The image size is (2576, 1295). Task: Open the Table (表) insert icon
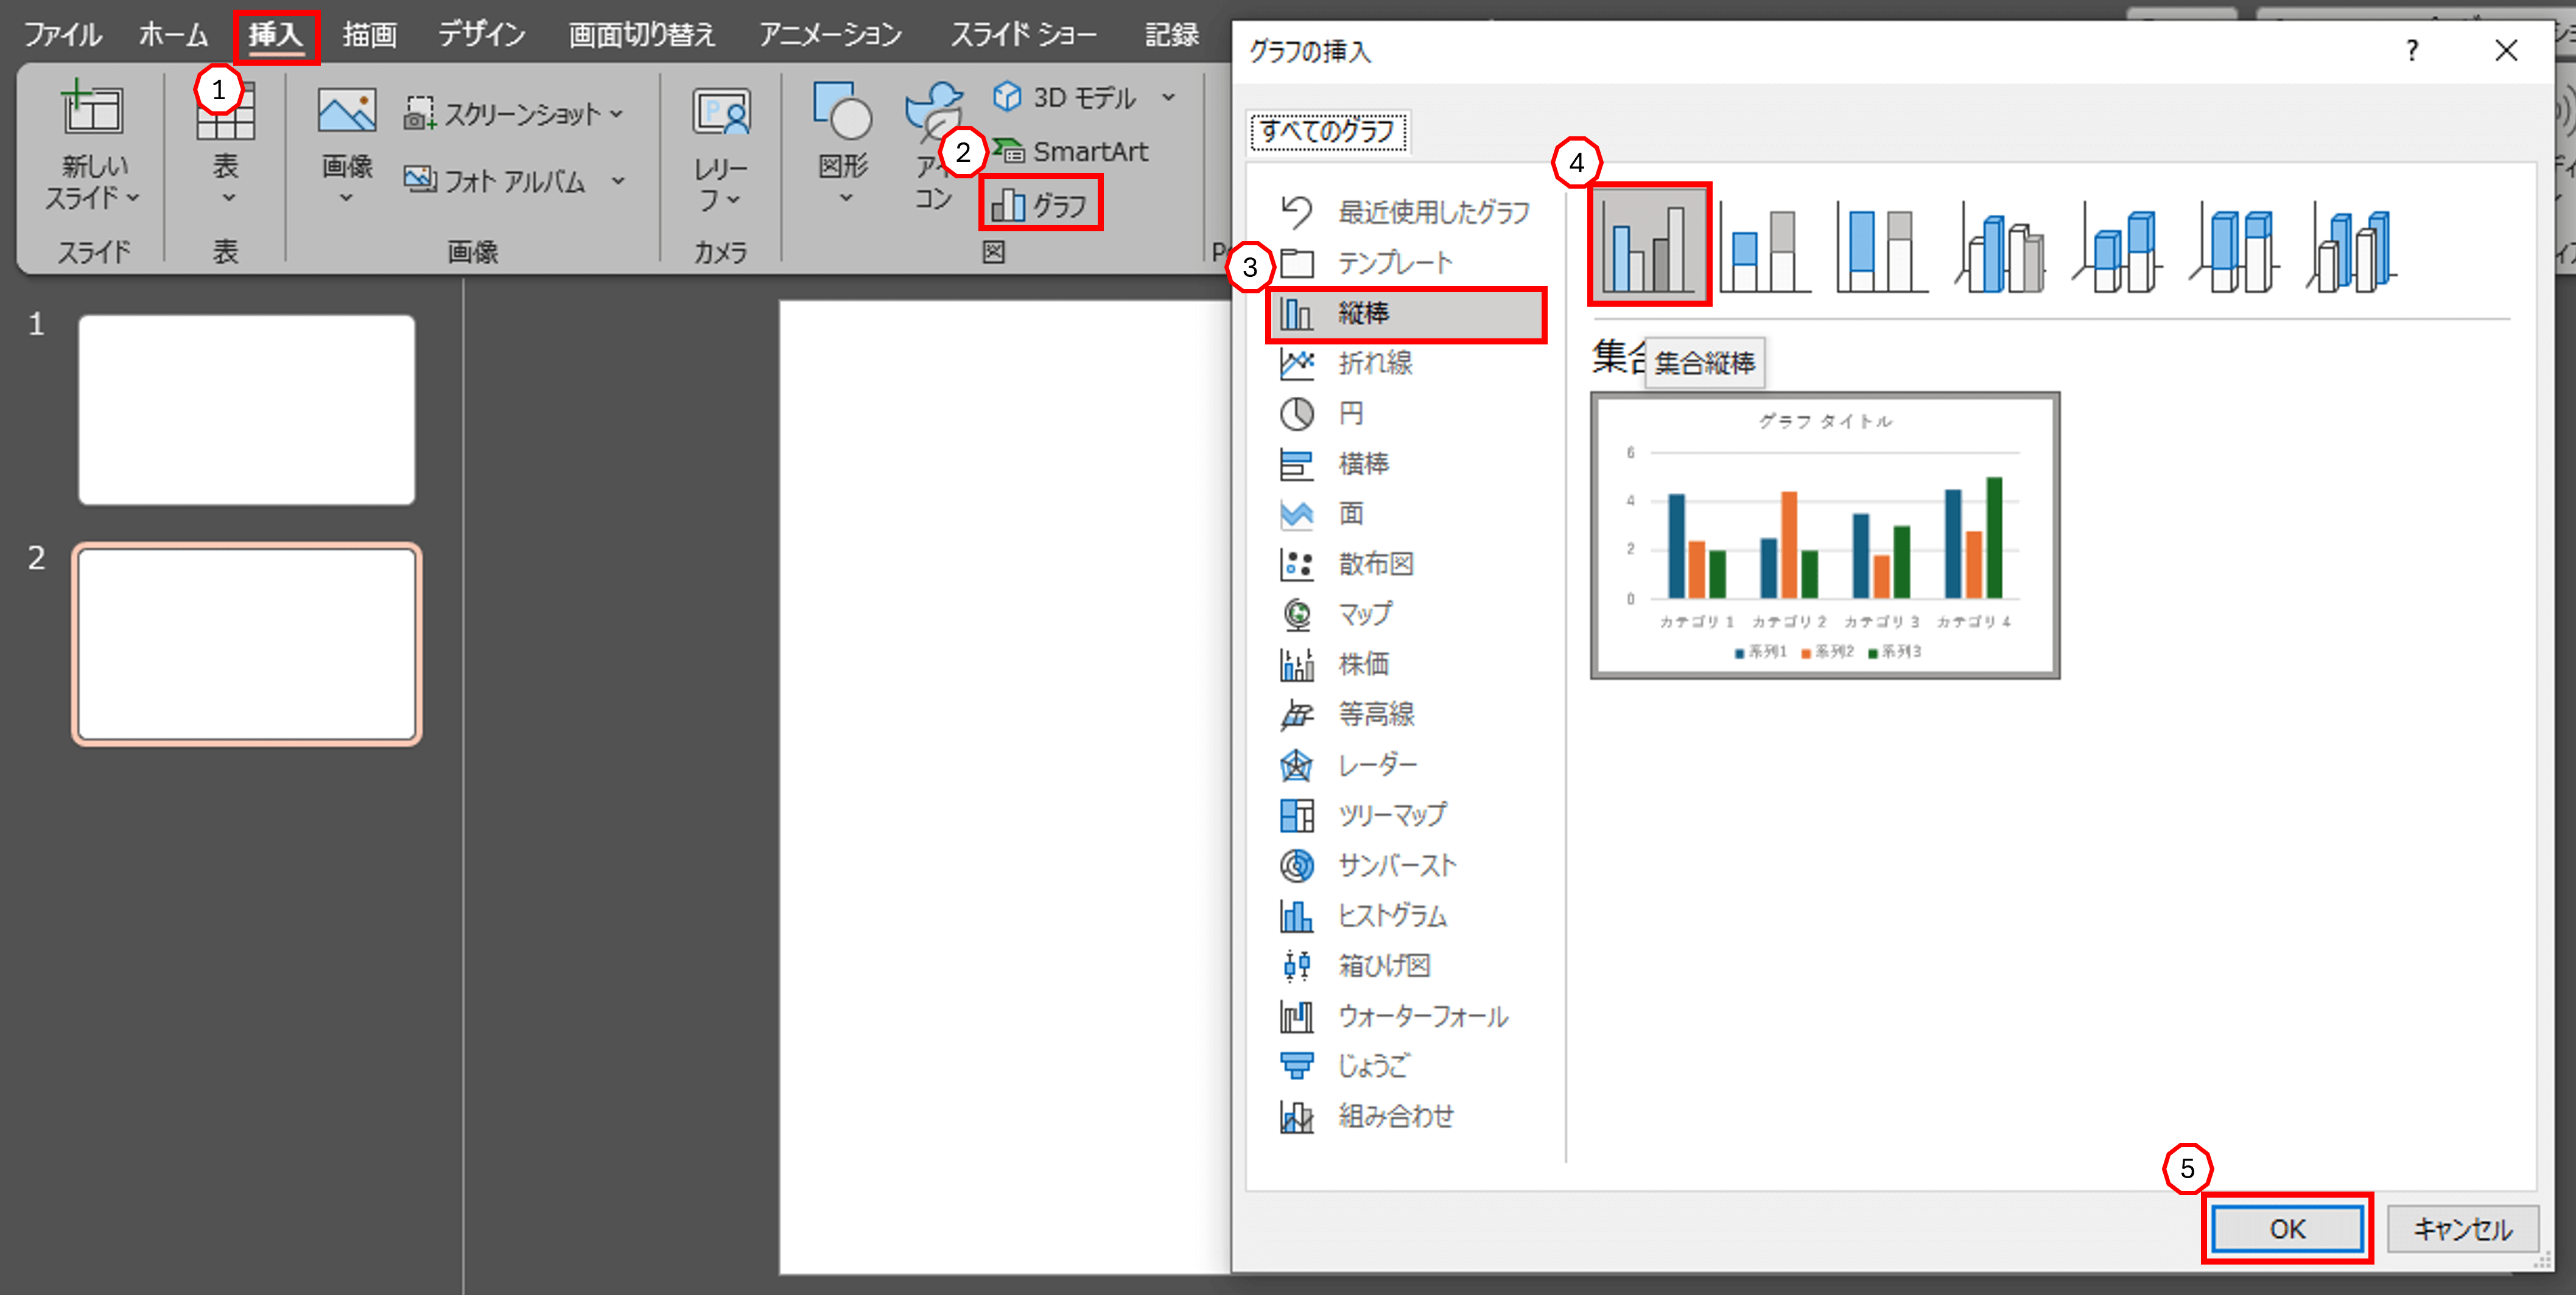click(x=226, y=112)
